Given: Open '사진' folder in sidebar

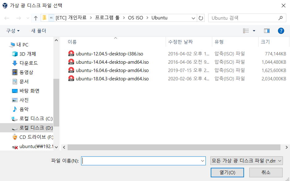Looking at the screenshot, I should 24,100.
